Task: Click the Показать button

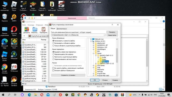Action: [112, 32]
